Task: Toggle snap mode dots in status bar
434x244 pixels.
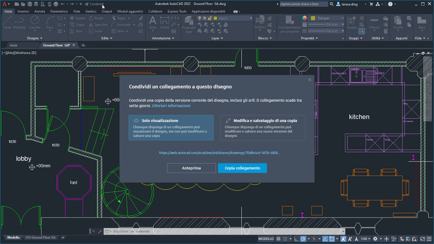Action: 285,239
